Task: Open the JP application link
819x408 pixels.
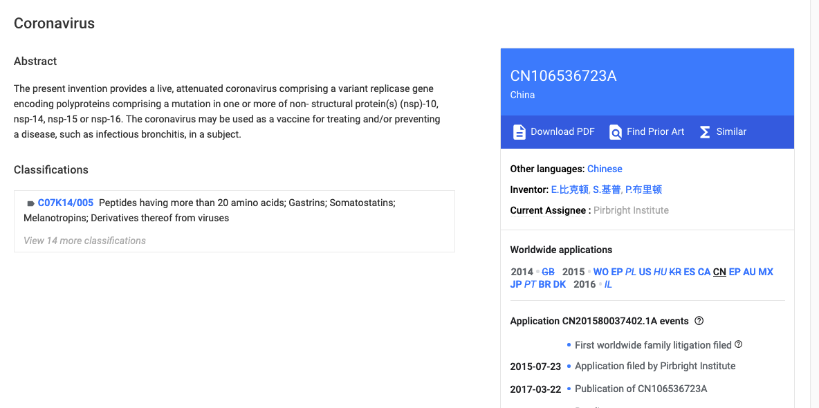Action: click(x=516, y=284)
